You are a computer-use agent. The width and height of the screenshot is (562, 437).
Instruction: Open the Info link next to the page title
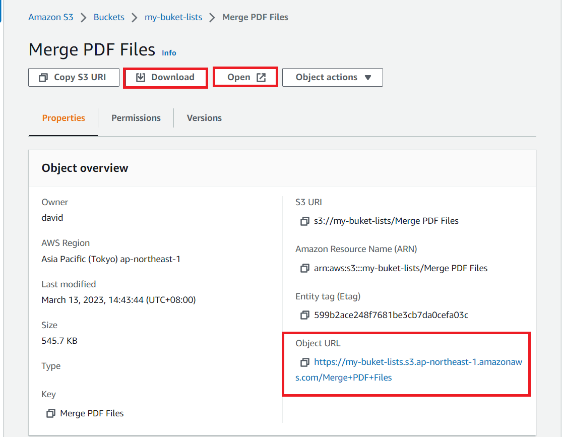click(x=169, y=52)
